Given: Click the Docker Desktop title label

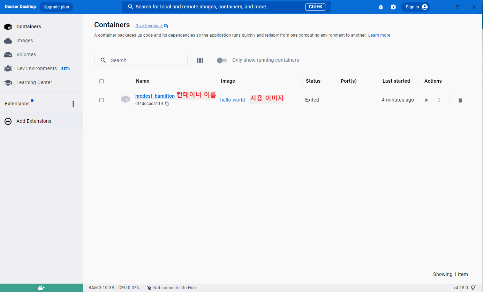Looking at the screenshot, I should (x=20, y=7).
